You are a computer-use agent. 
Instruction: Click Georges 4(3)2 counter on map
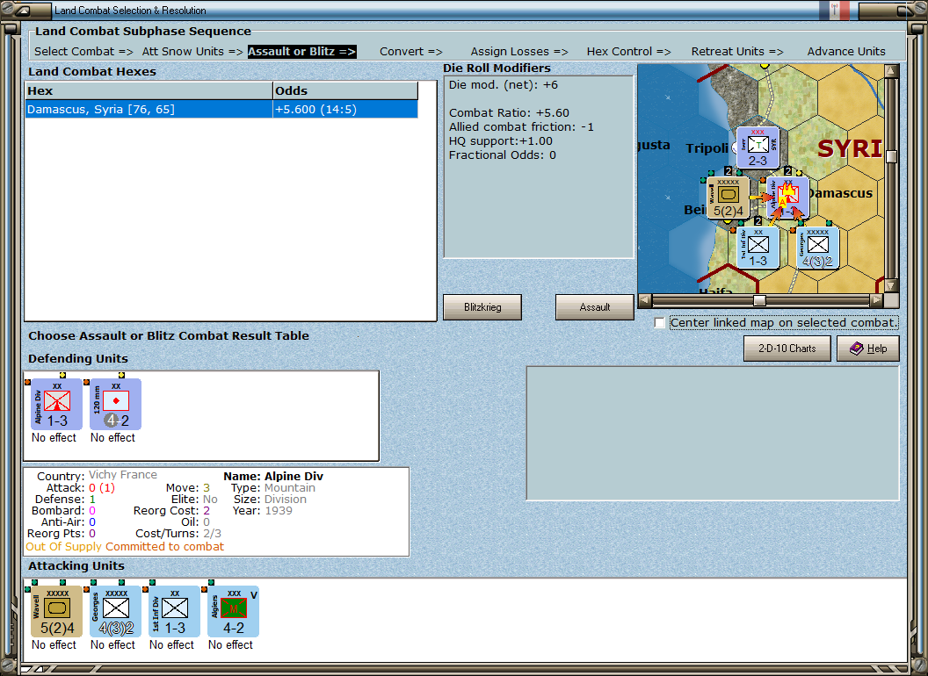[817, 248]
